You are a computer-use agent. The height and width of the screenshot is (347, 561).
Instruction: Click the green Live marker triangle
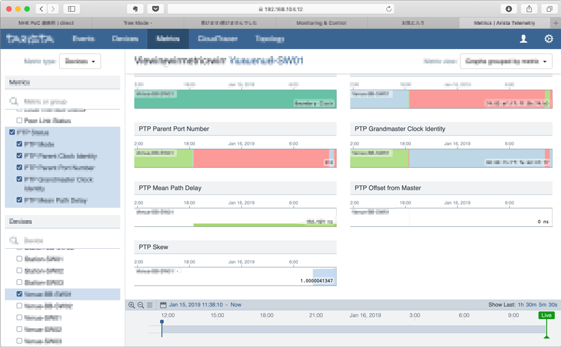[x=546, y=336]
